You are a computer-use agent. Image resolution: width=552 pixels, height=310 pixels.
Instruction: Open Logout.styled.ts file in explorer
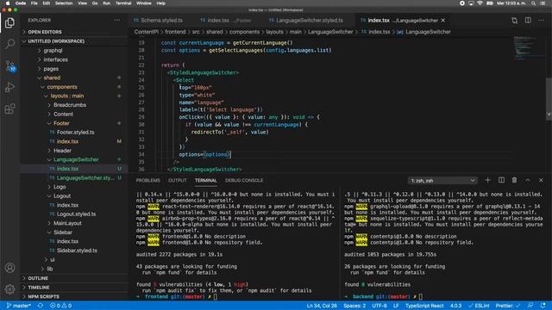(x=74, y=214)
